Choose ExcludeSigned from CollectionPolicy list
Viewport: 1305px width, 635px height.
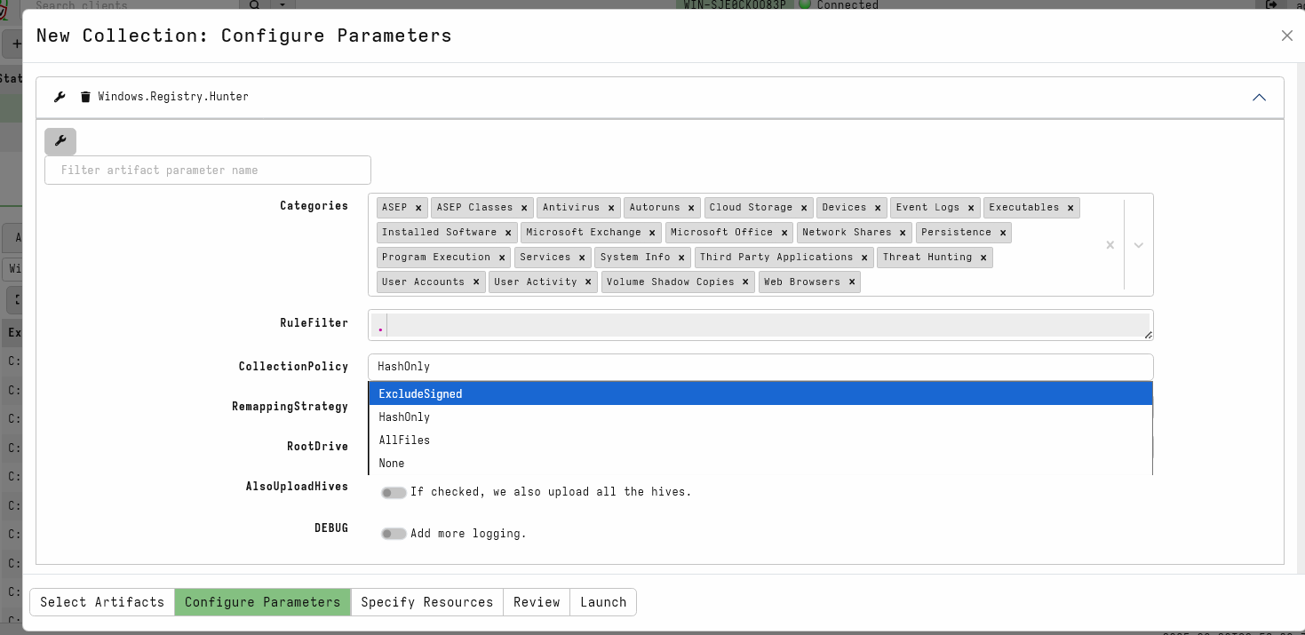tap(760, 393)
